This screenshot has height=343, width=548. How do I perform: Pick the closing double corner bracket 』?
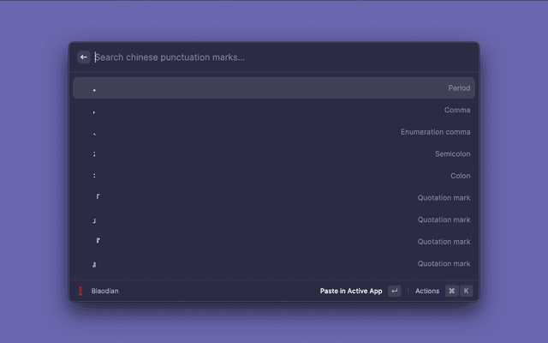point(274,264)
